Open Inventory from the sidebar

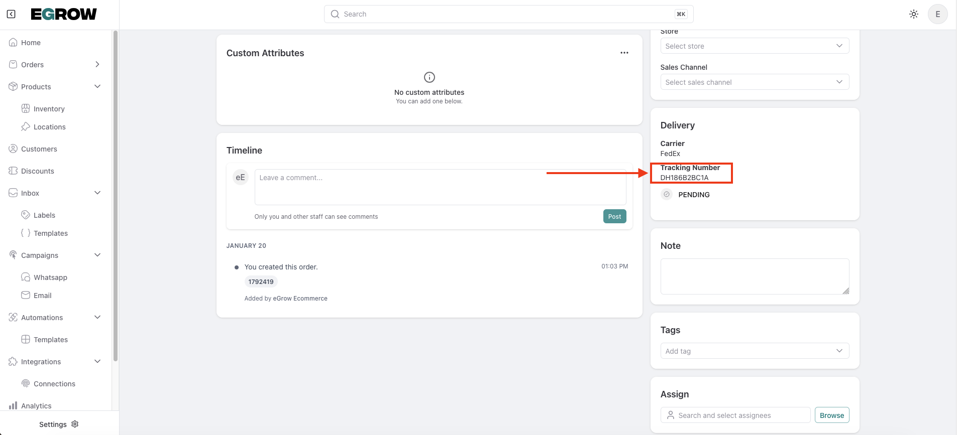coord(49,109)
